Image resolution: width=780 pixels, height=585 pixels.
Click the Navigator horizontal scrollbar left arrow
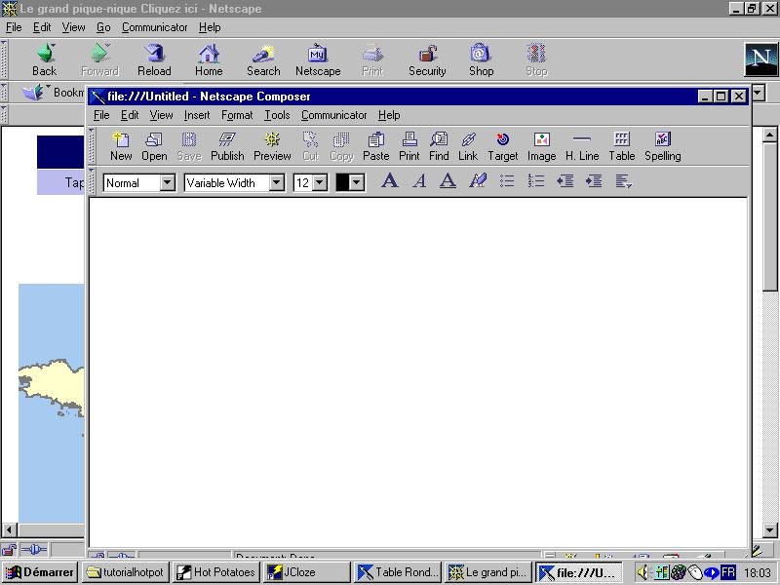(x=10, y=530)
